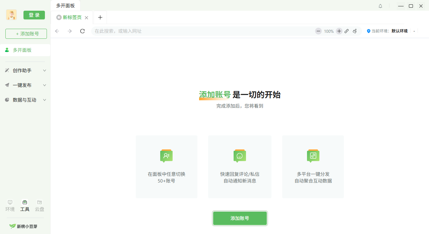Click the 添加账号 headline text
Image resolution: width=429 pixels, height=234 pixels.
click(215, 95)
